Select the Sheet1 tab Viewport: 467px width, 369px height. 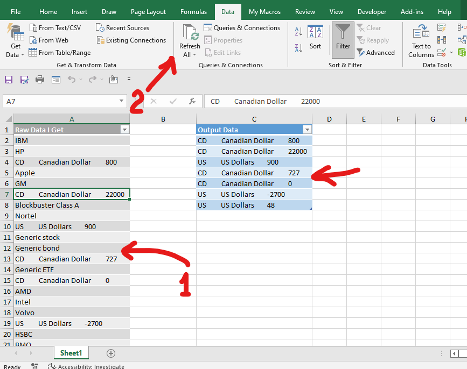pos(71,353)
